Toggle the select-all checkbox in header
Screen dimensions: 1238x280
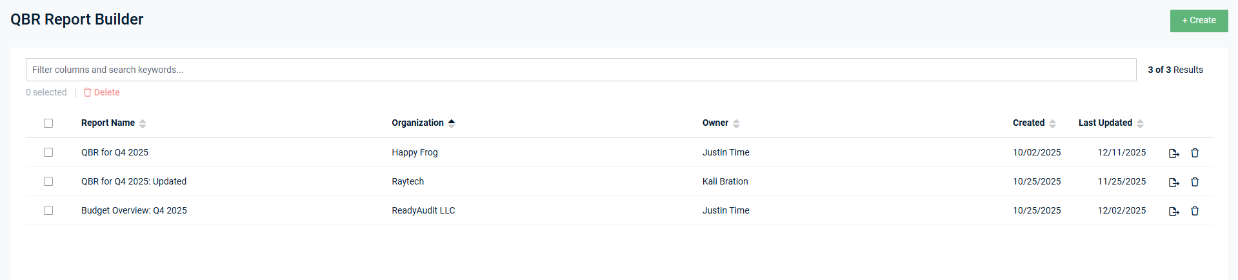[48, 123]
